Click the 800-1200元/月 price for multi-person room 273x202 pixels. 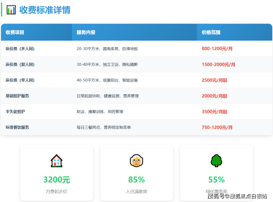[x=217, y=49]
